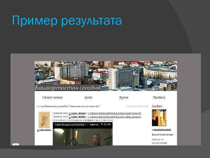Open the bashkortostan02 profile link
210x158 pixels.
(x=162, y=130)
